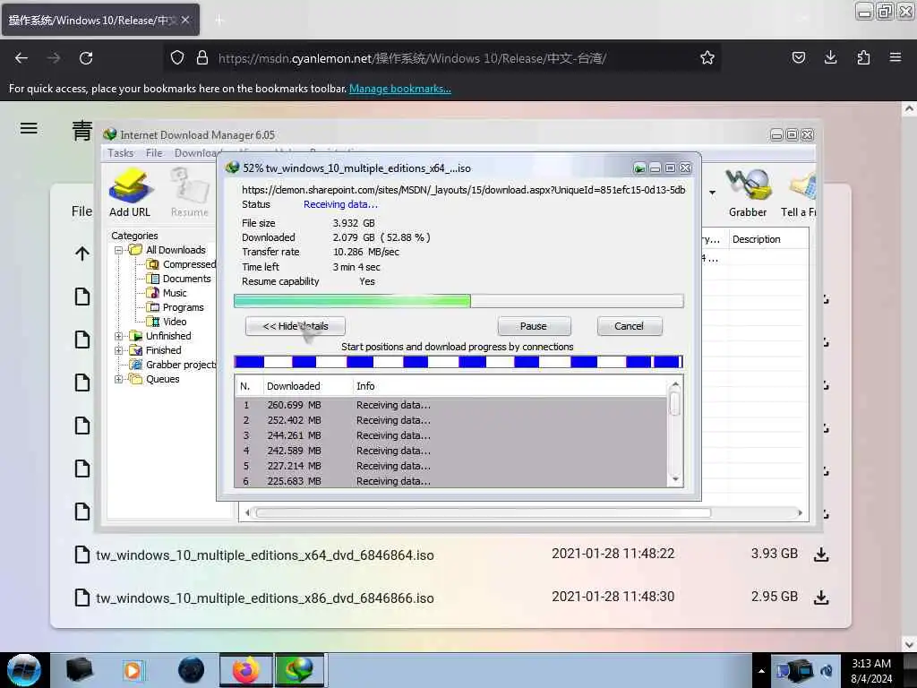Open a new Firefox tab with plus

point(219,21)
